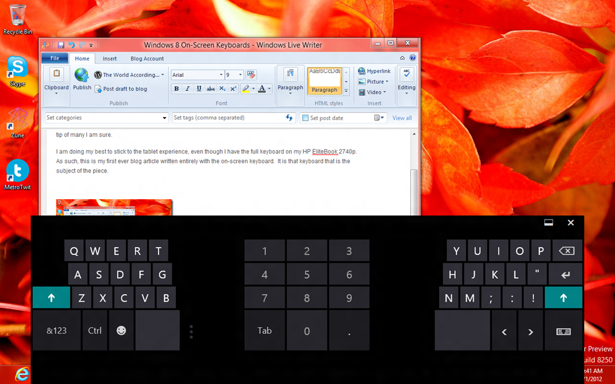This screenshot has width=615, height=384.
Task: Click the Save icon in title bar
Action: (x=61, y=45)
